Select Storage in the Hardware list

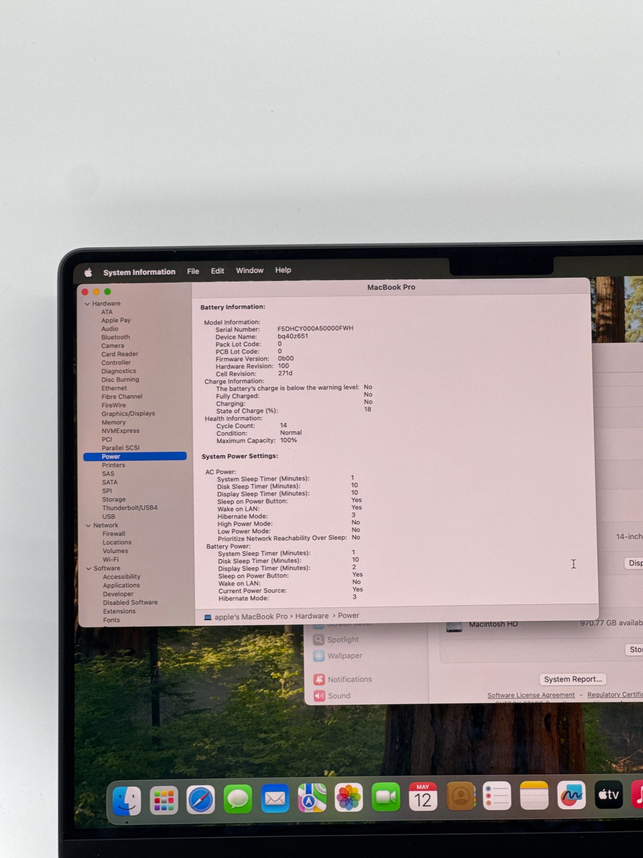click(114, 500)
